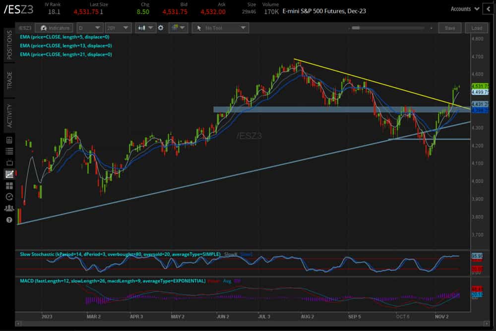
Task: Click the 4,531.75 green price label on axis
Action: click(x=480, y=86)
